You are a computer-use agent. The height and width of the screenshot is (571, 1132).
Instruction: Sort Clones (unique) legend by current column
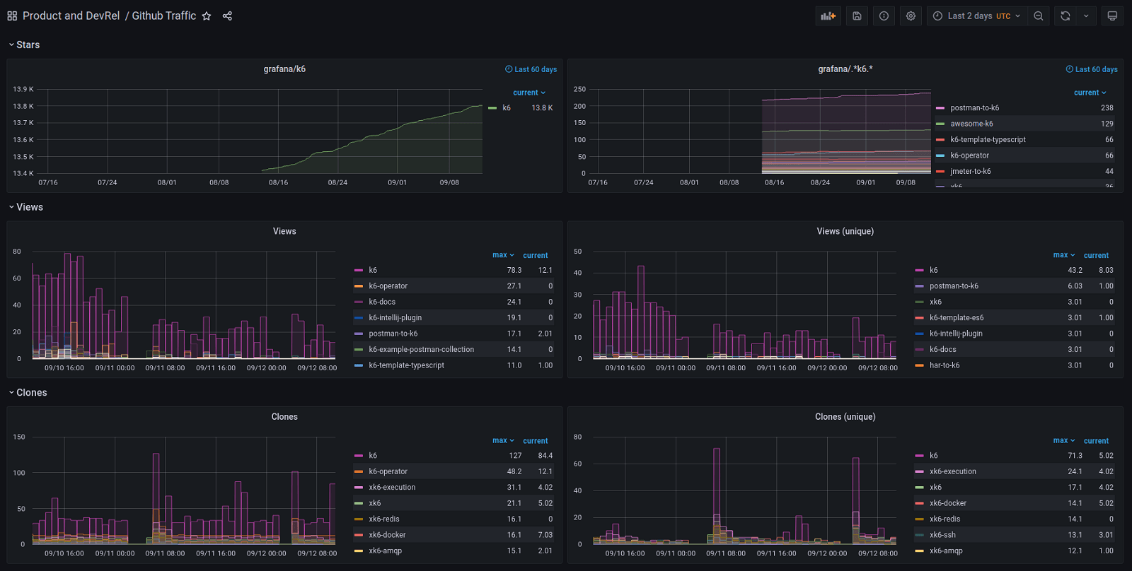[1096, 440]
